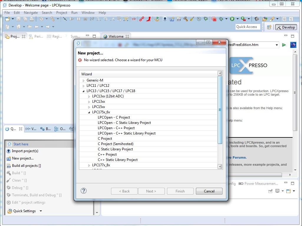Open the File menu
This screenshot has width=302, height=226.
click(x=7, y=12)
